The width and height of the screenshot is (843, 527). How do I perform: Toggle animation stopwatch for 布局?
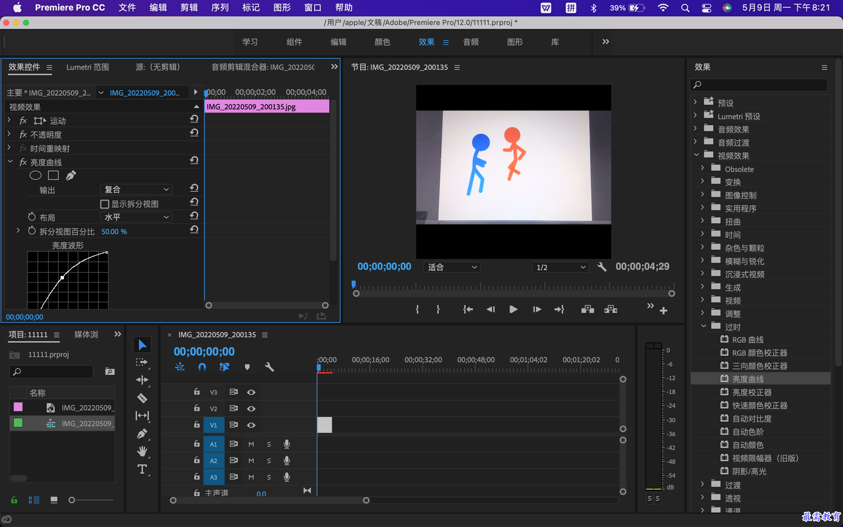(32, 217)
